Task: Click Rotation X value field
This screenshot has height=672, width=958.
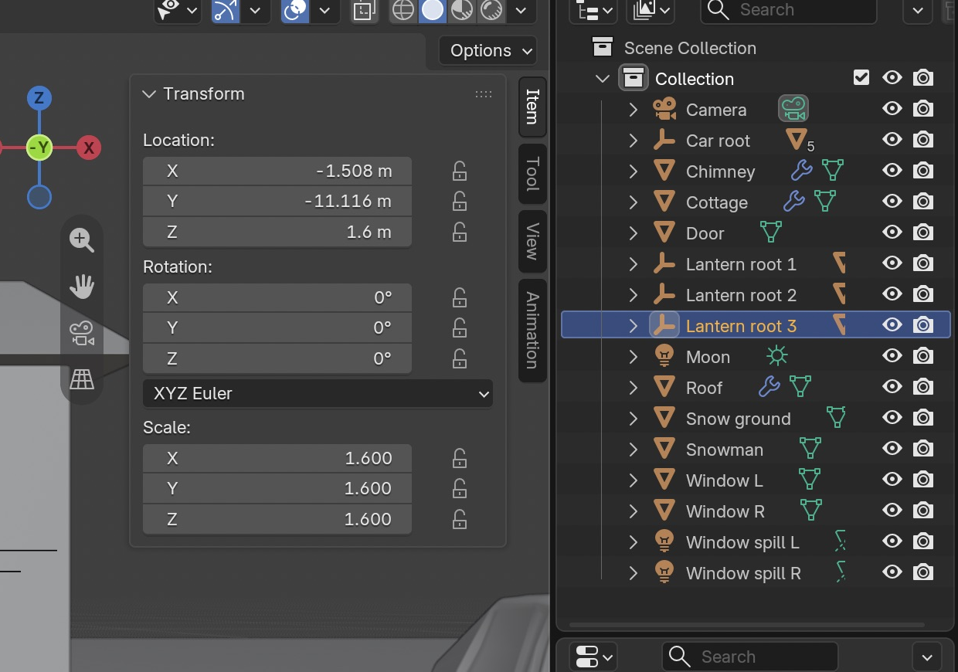Action: [277, 297]
